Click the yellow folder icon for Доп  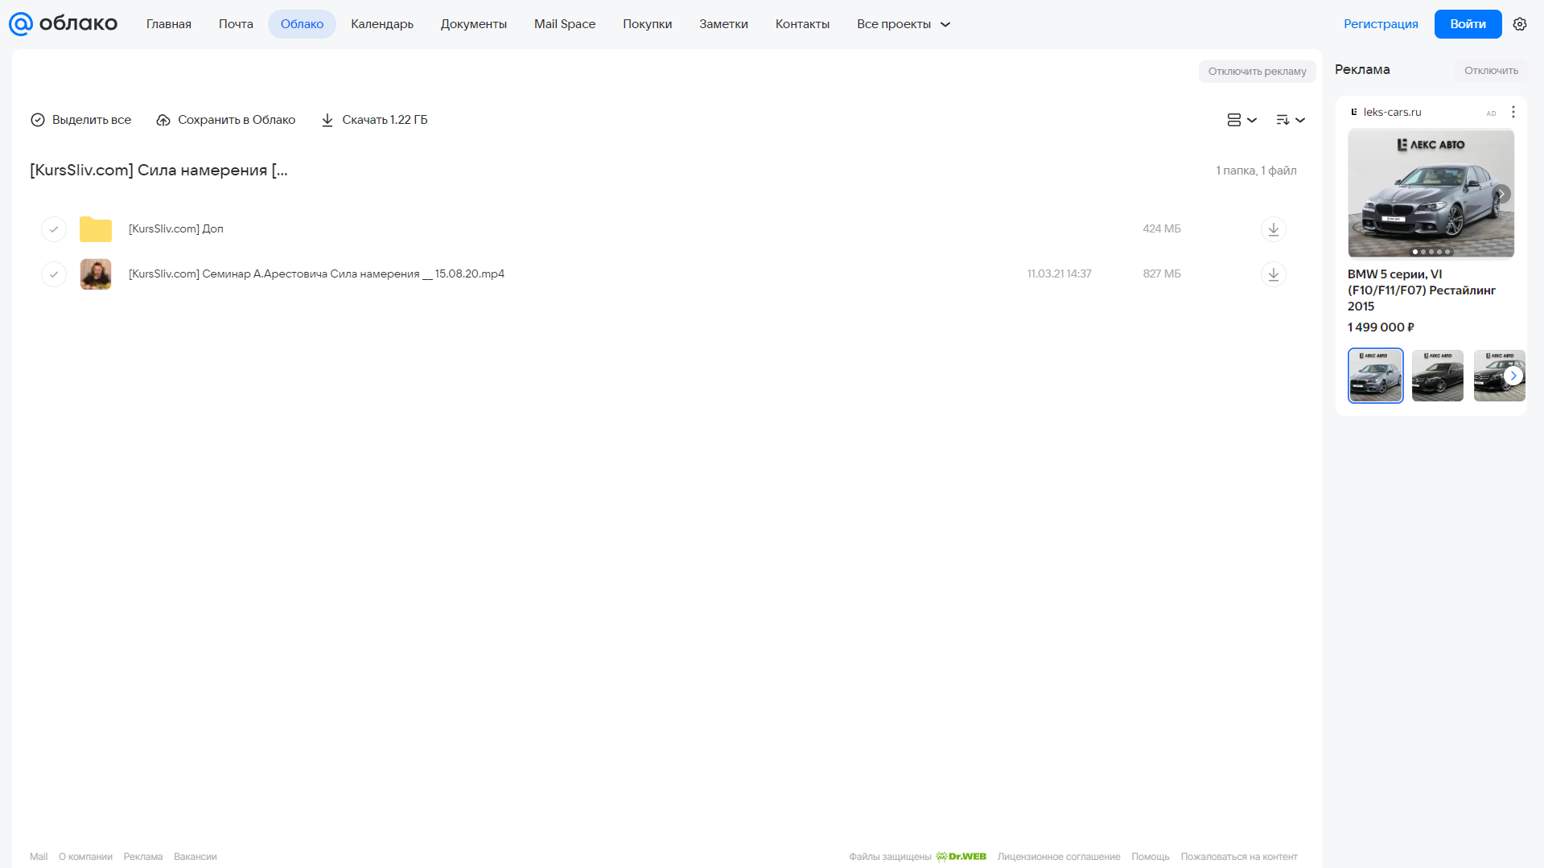coord(96,229)
